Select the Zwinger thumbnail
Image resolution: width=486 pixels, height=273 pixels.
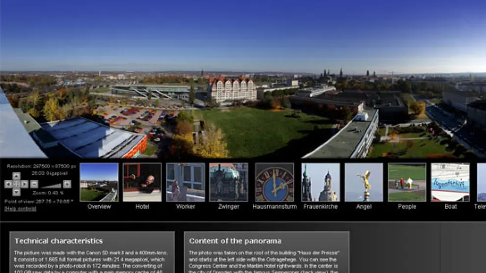tap(229, 182)
